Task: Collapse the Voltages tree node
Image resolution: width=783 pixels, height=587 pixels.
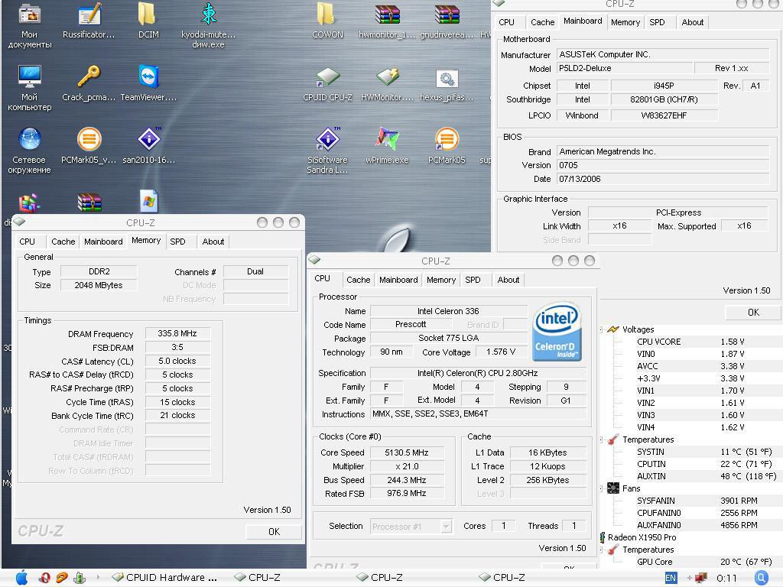Action: pyautogui.click(x=601, y=329)
